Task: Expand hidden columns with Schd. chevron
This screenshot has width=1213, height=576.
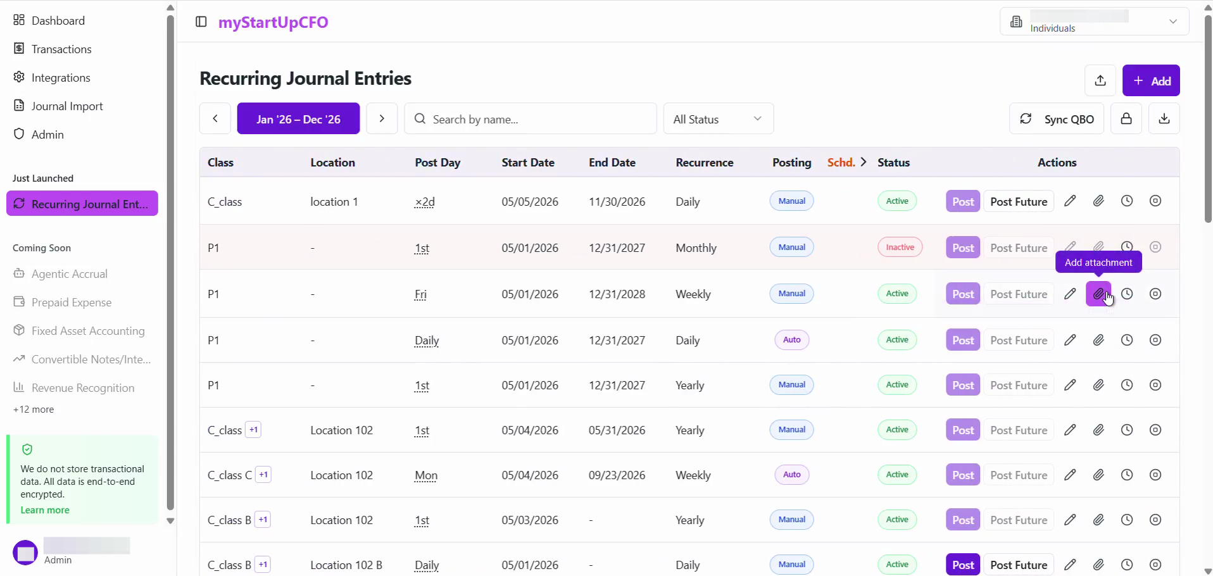Action: point(864,162)
